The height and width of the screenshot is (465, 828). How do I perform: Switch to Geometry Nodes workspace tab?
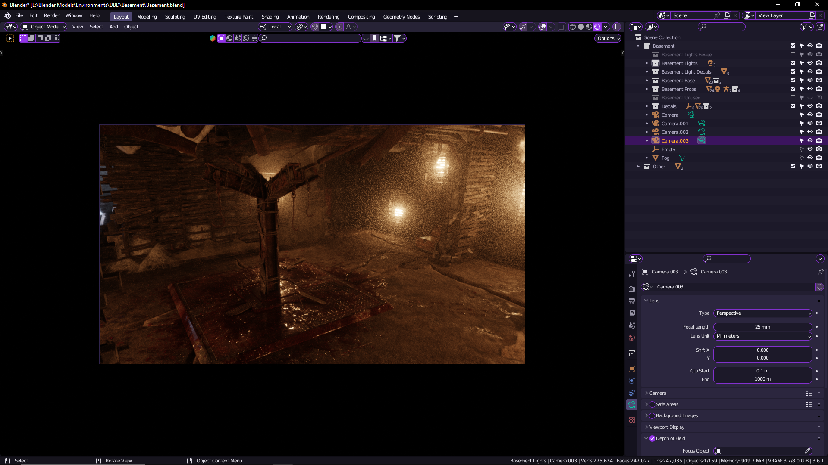click(x=401, y=17)
